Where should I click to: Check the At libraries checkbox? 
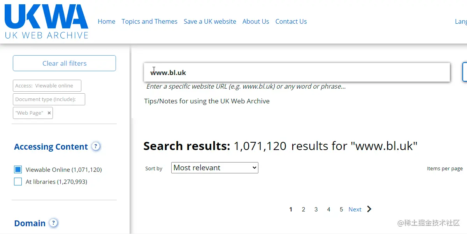click(x=18, y=182)
